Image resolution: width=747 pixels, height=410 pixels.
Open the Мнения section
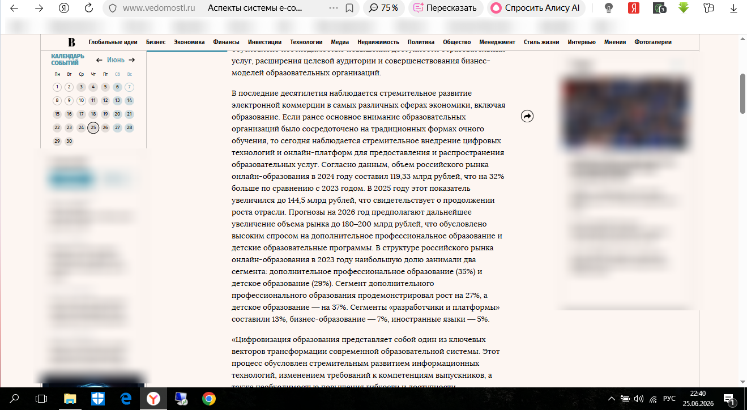point(615,42)
